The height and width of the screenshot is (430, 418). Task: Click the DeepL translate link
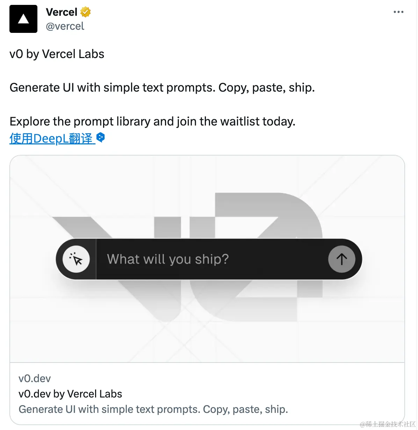click(x=51, y=138)
